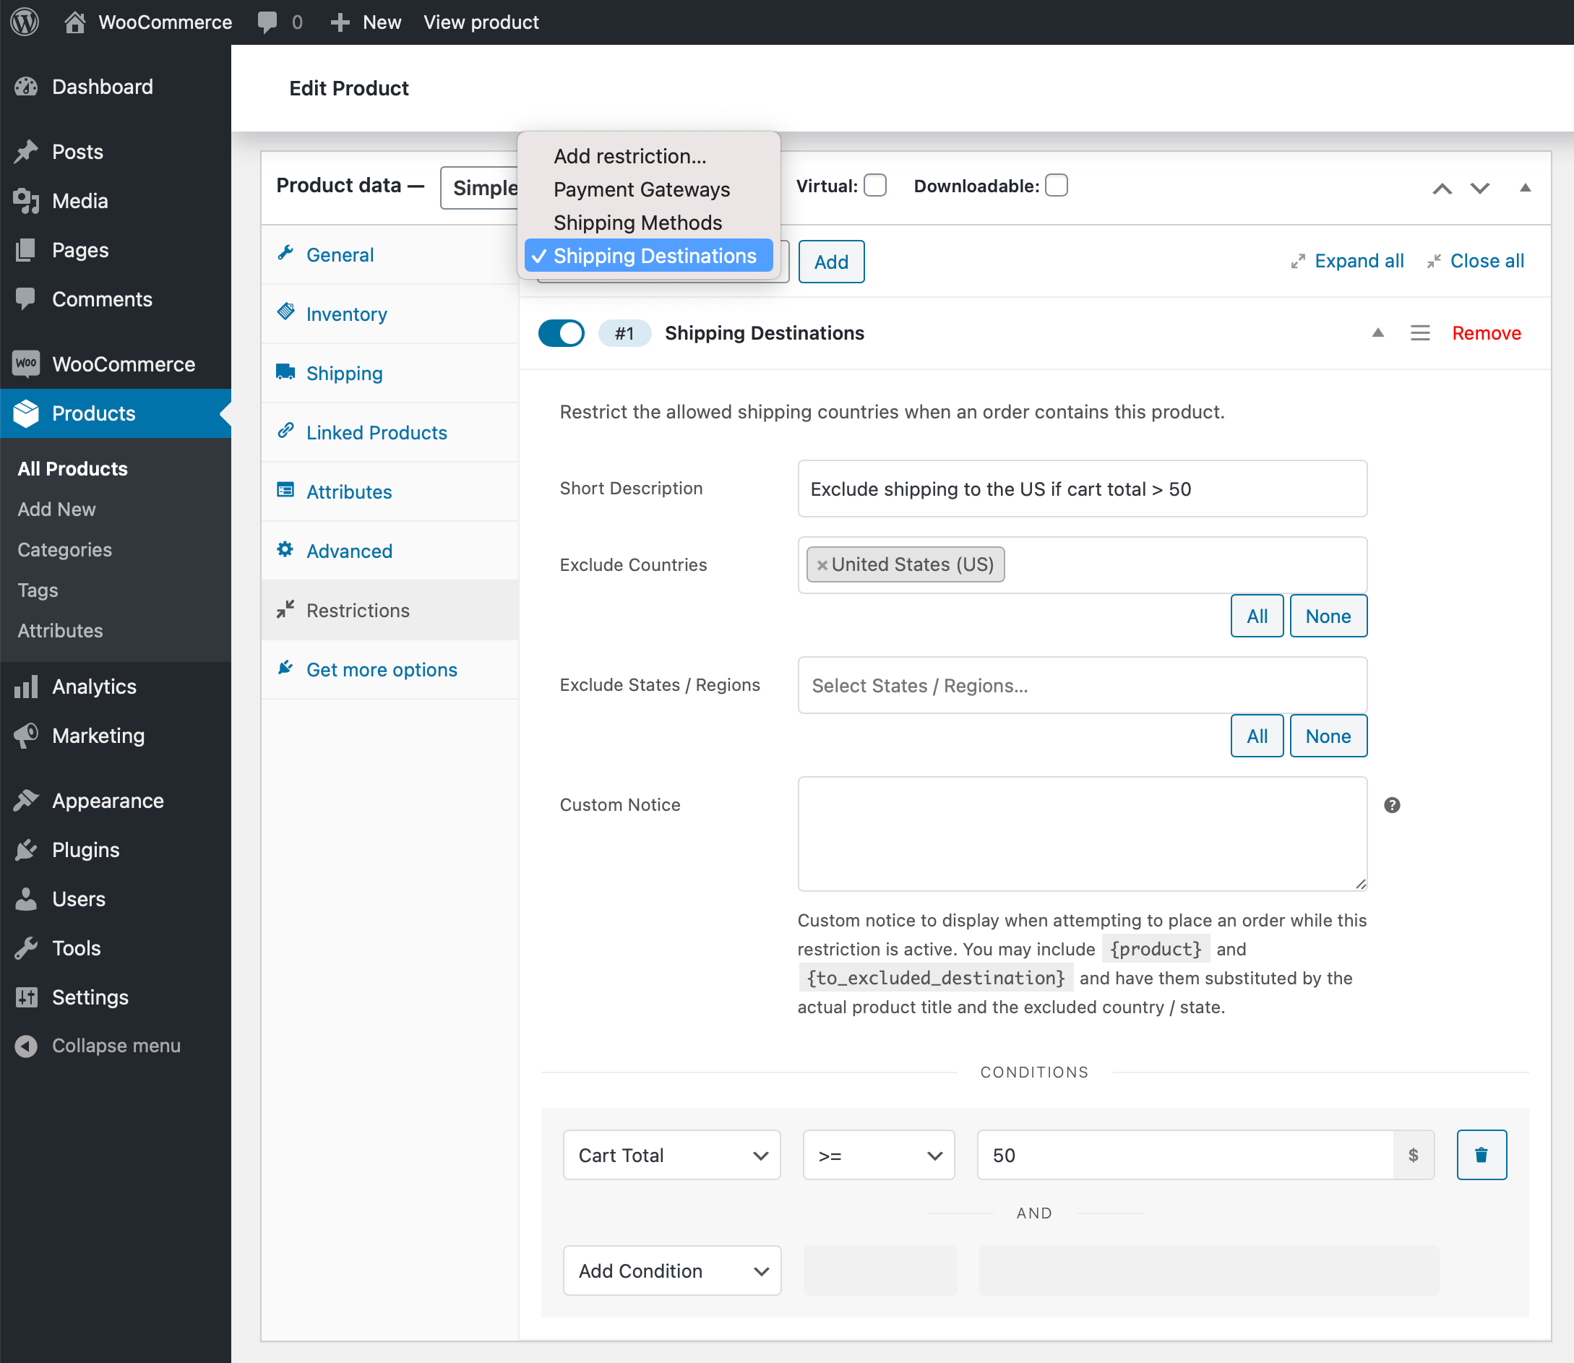
Task: Open Add New under Products submenu
Action: [x=56, y=509]
